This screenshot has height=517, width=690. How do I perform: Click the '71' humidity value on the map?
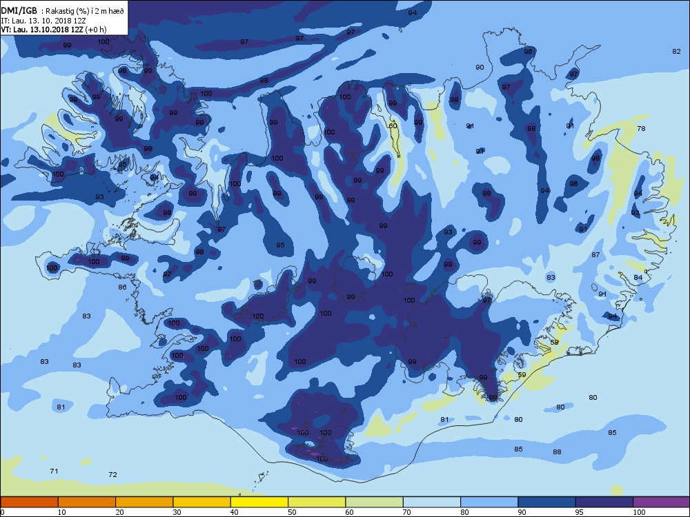[54, 471]
